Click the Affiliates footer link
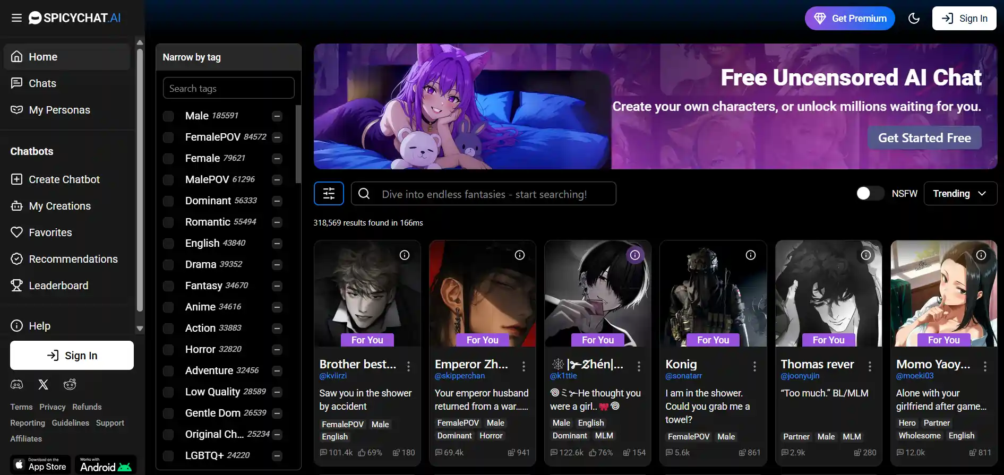Viewport: 1004px width, 475px height. (x=26, y=439)
